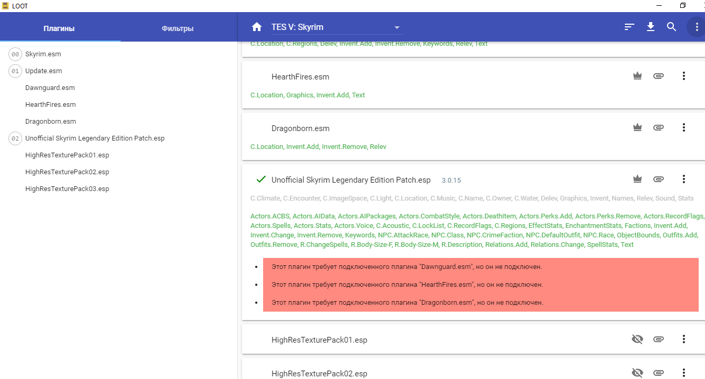705x379 pixels.
Task: Click the Dragonborn.esm card title
Action: pos(301,128)
